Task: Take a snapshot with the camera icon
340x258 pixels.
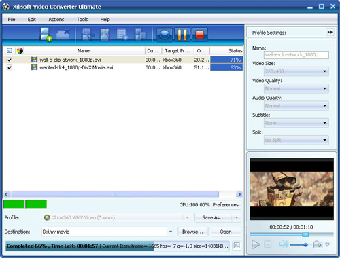Action: (318, 244)
